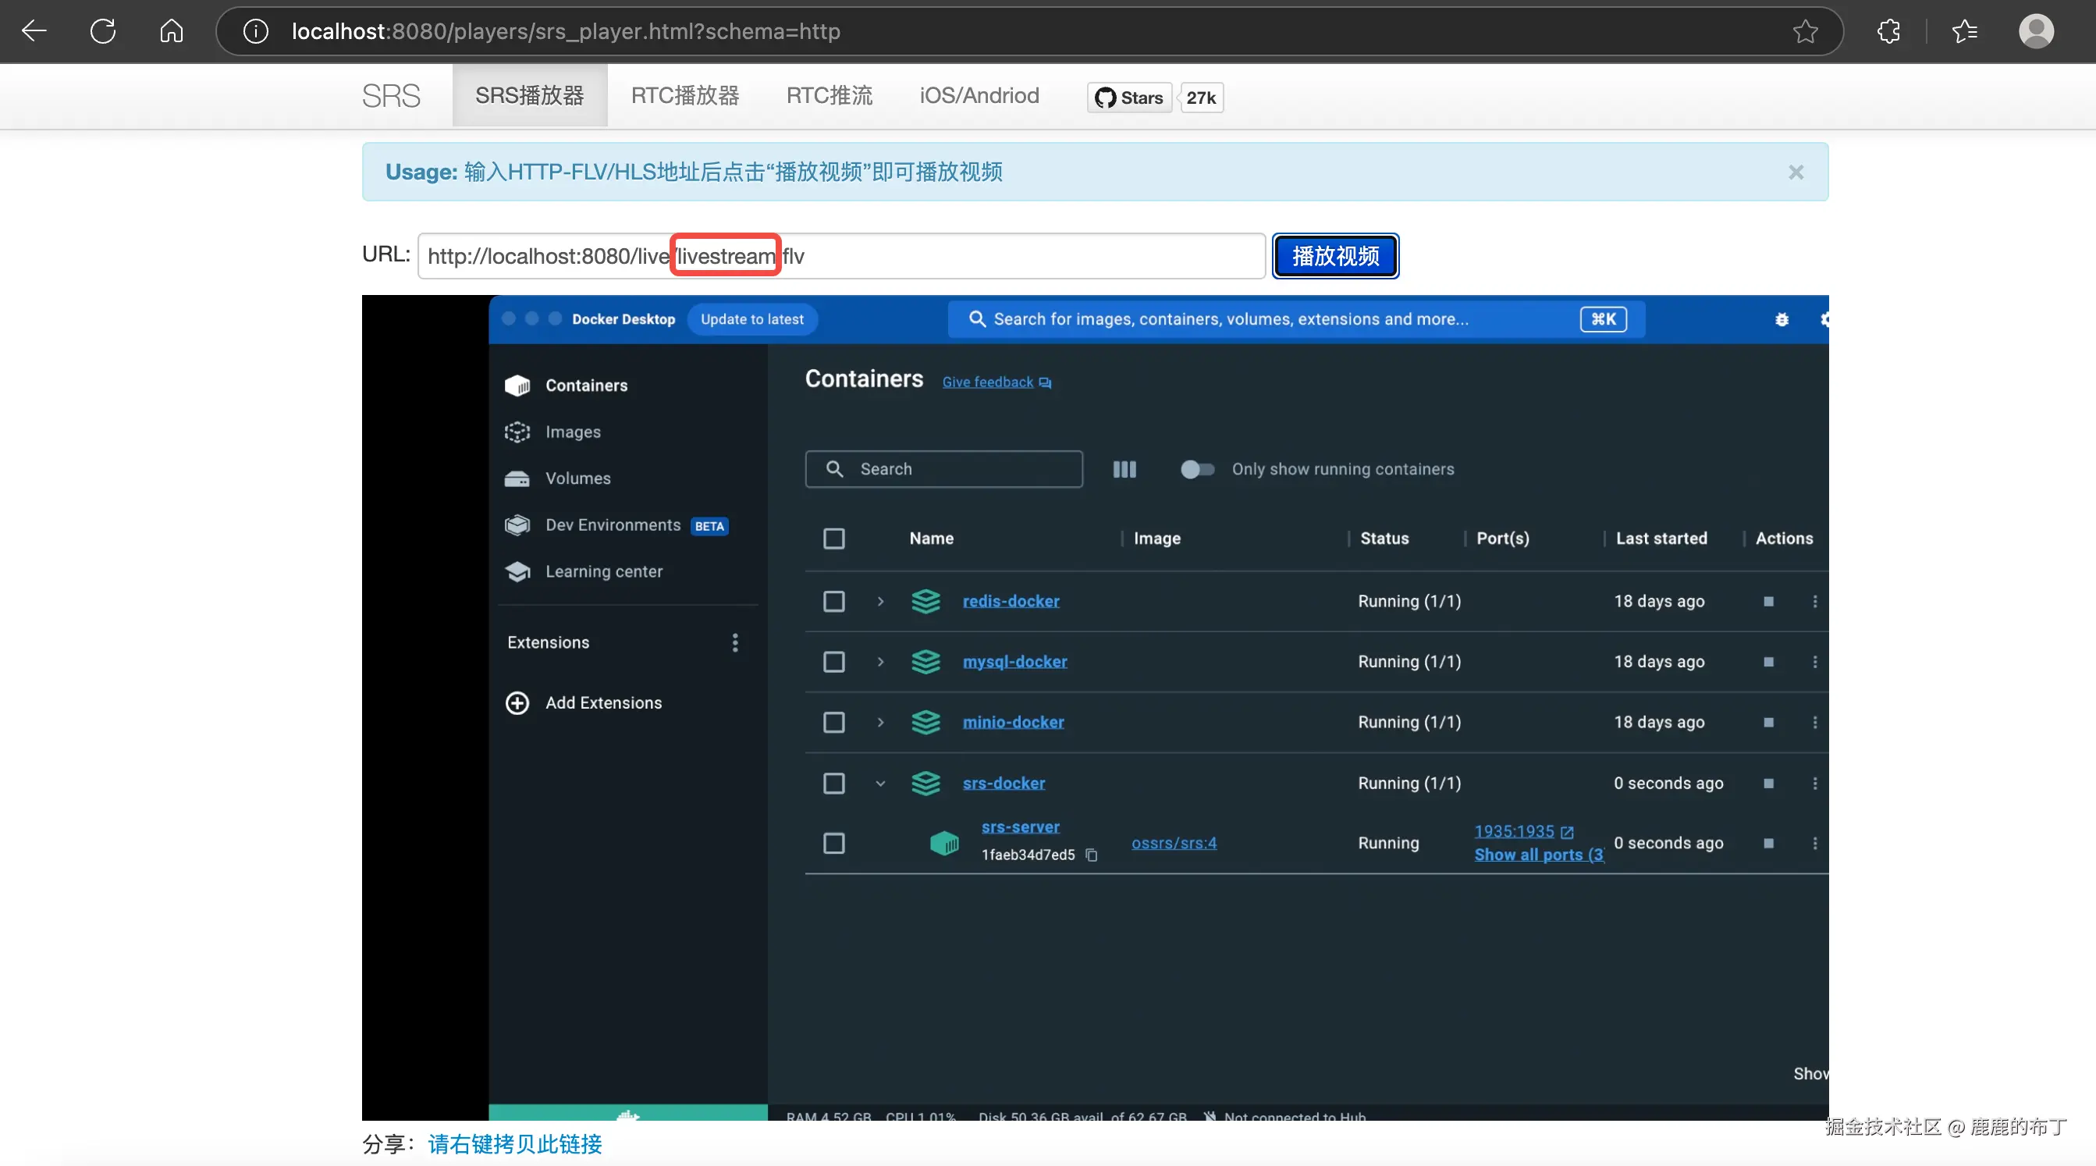Click the Images sidebar icon
2096x1166 pixels.
click(x=517, y=432)
